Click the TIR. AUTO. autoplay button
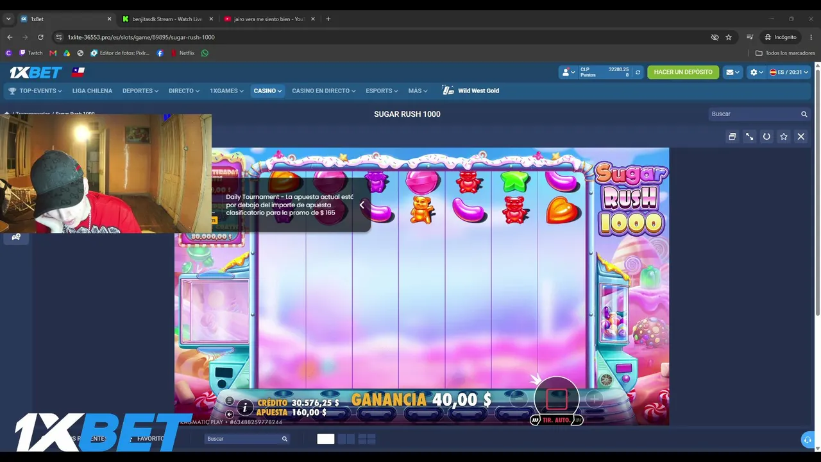The image size is (821, 462). 556,420
